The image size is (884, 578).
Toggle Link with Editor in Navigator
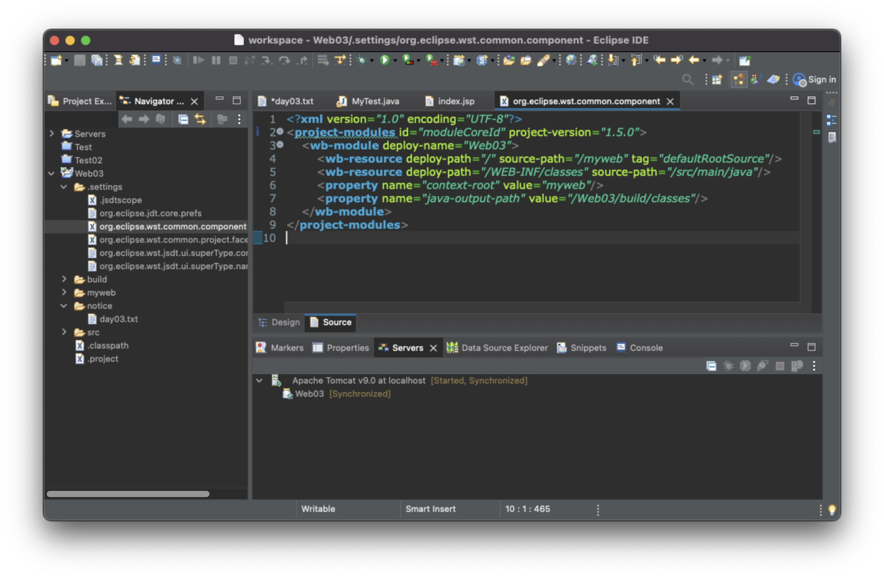coord(200,119)
